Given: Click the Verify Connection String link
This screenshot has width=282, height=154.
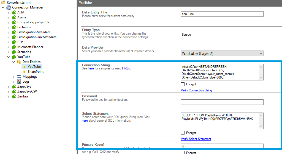Looking at the screenshot, I should tap(196, 90).
